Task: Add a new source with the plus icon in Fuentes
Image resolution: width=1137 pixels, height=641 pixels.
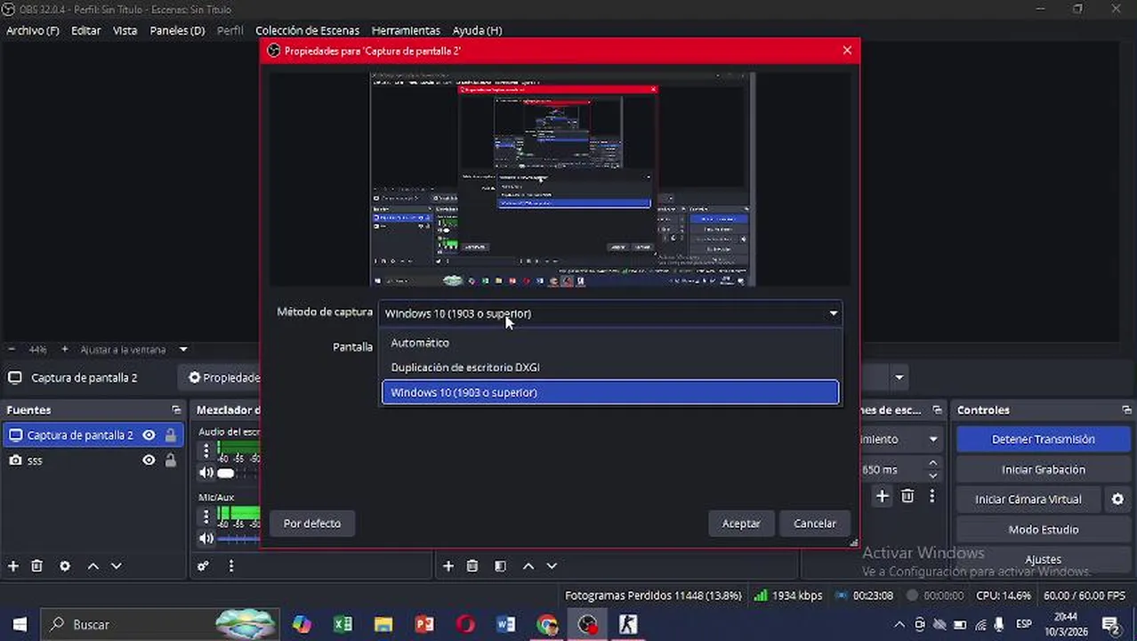Action: [x=13, y=566]
